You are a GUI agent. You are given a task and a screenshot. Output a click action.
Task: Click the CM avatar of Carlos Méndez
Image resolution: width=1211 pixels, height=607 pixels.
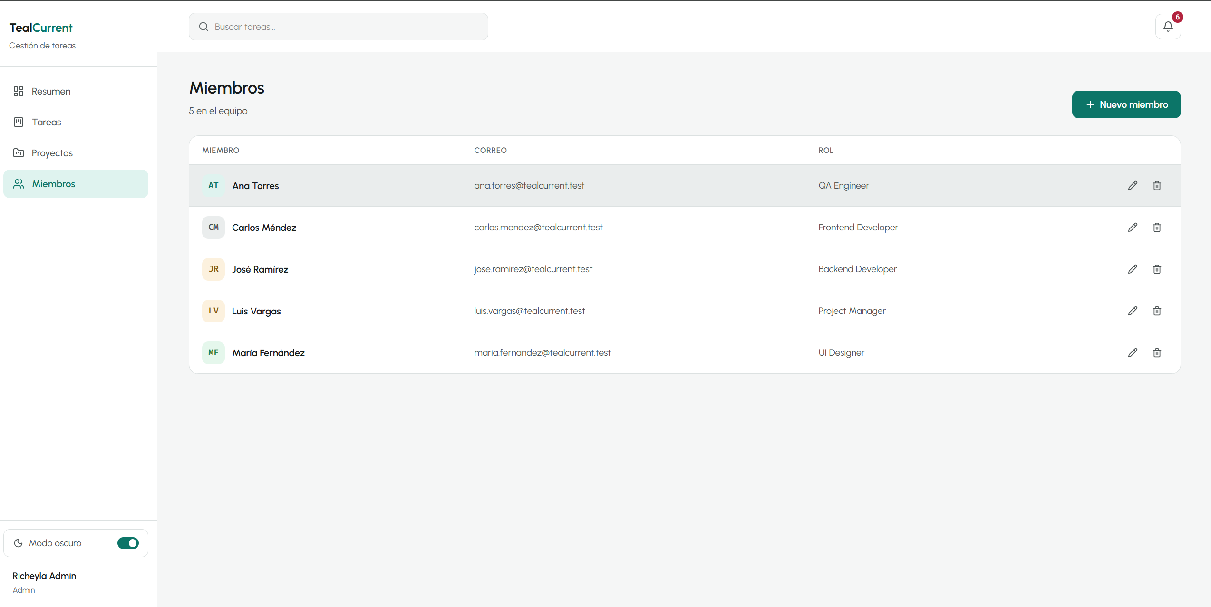[x=213, y=228]
